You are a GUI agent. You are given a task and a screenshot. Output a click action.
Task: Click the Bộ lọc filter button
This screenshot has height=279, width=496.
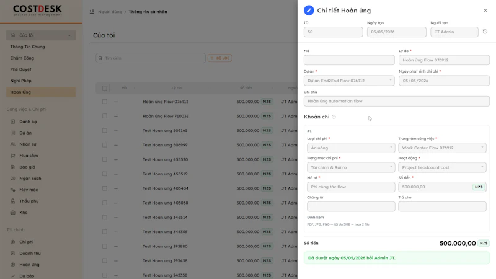pyautogui.click(x=220, y=58)
